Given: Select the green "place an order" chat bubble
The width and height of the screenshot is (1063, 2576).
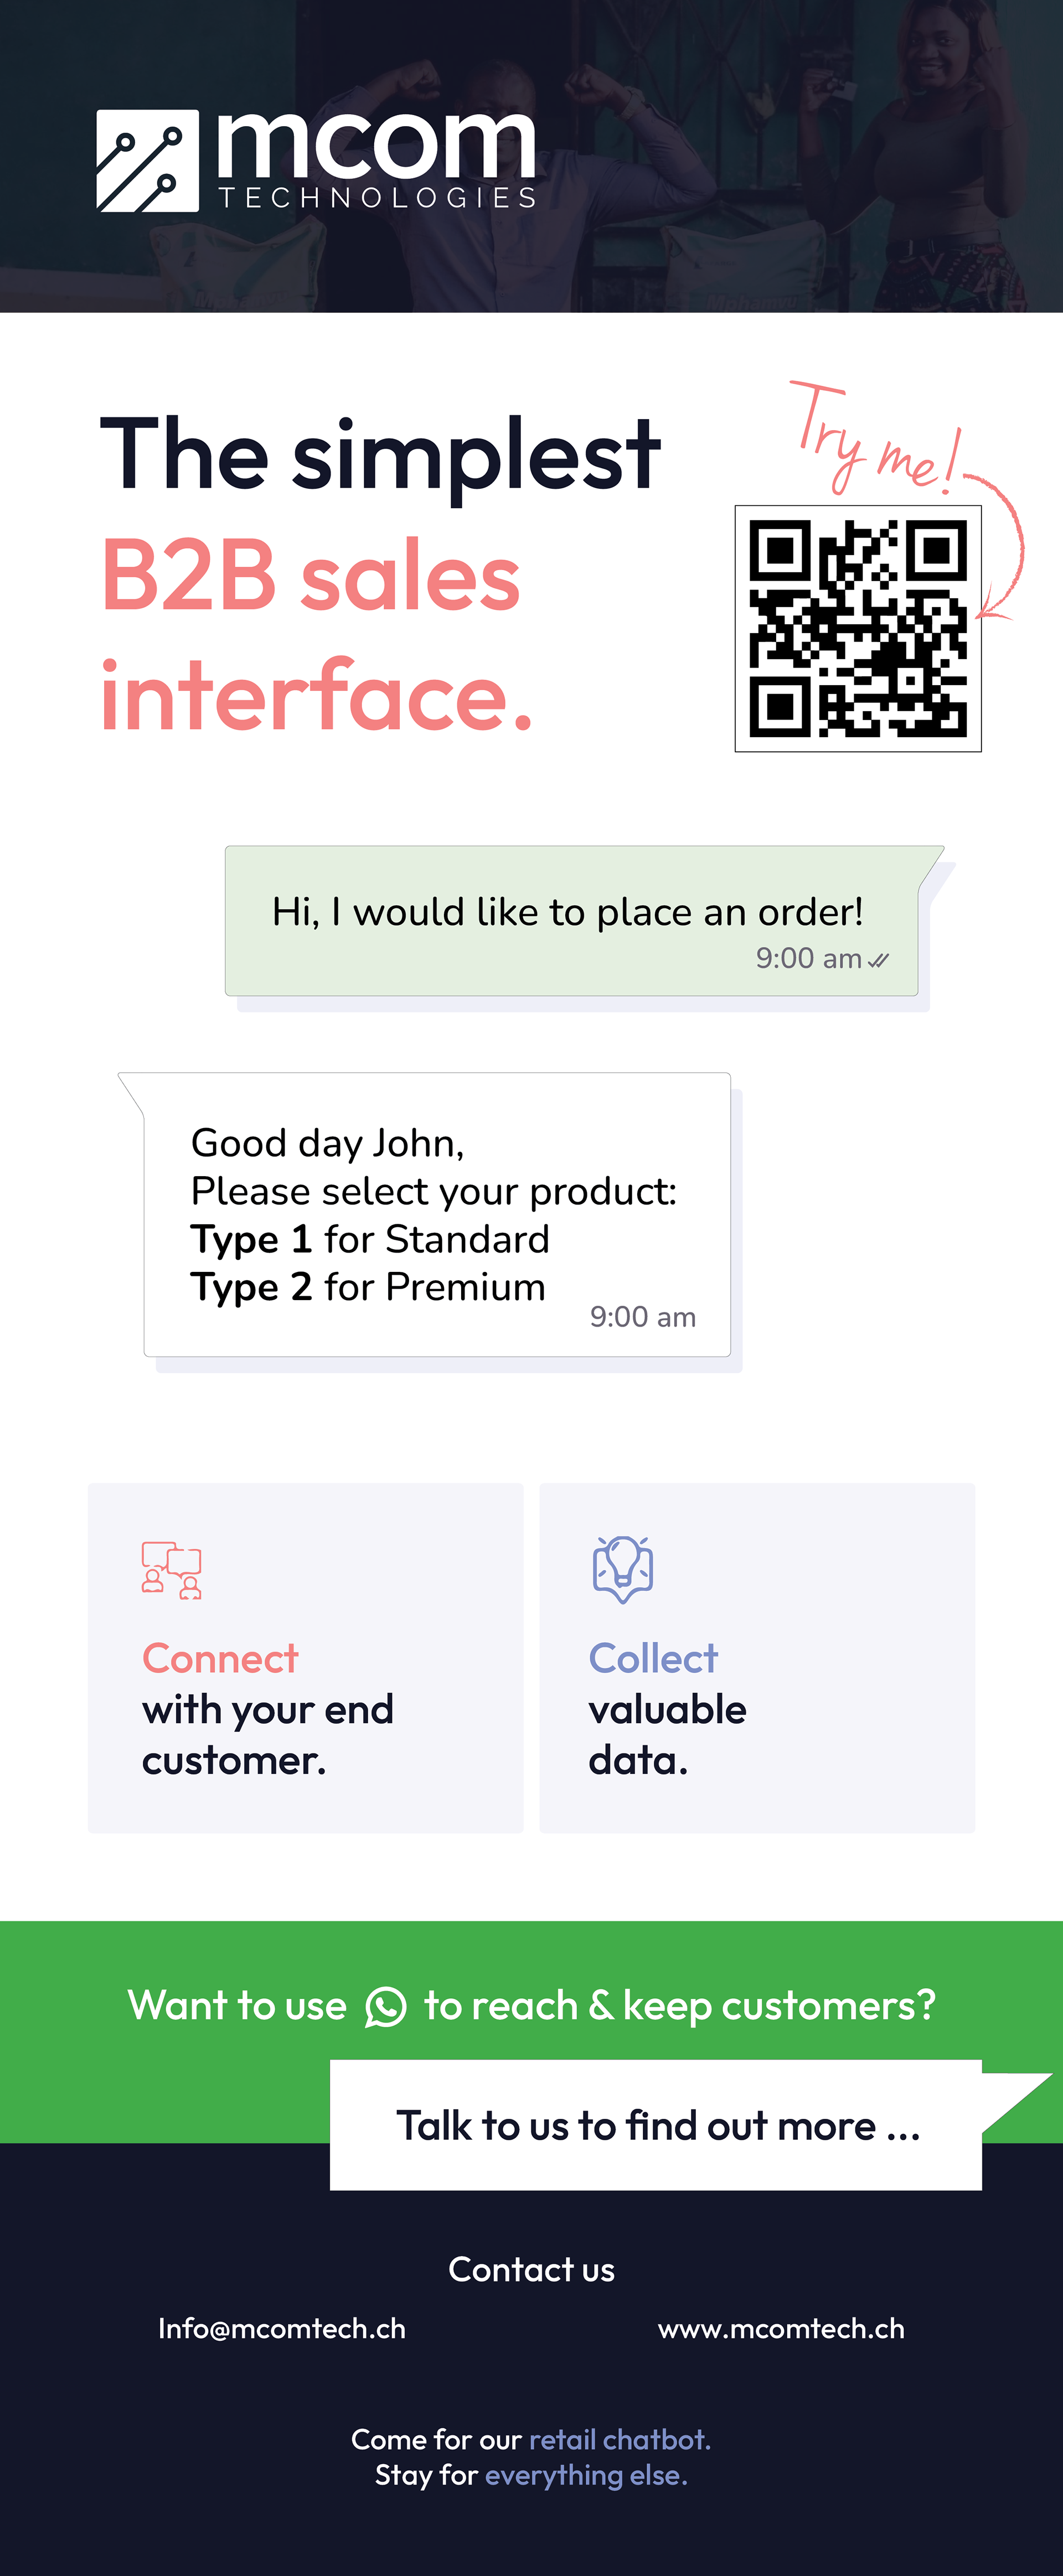Looking at the screenshot, I should (572, 921).
